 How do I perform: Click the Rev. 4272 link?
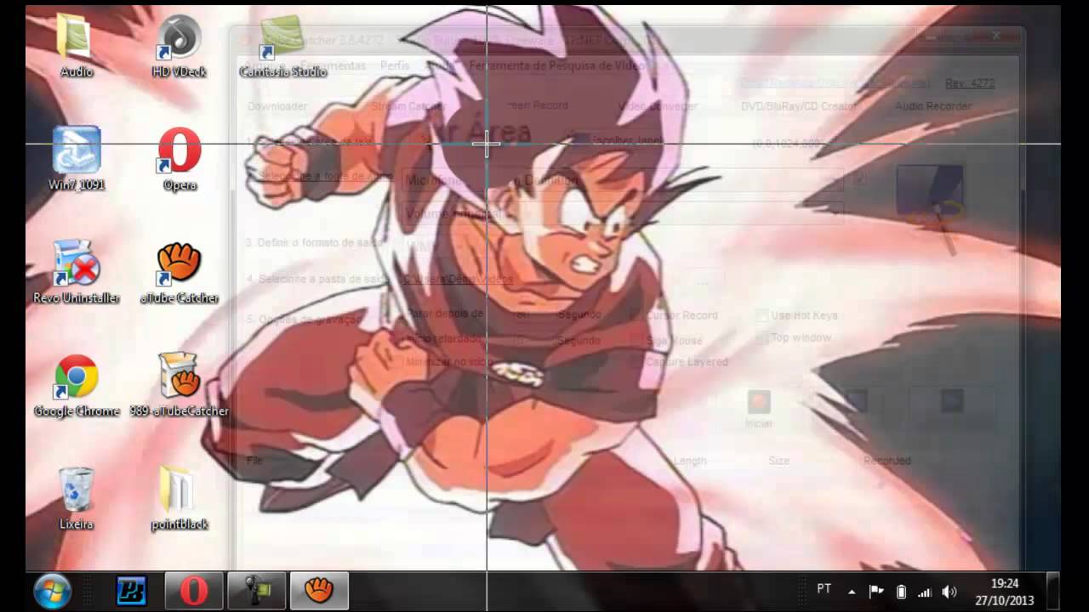pyautogui.click(x=970, y=83)
